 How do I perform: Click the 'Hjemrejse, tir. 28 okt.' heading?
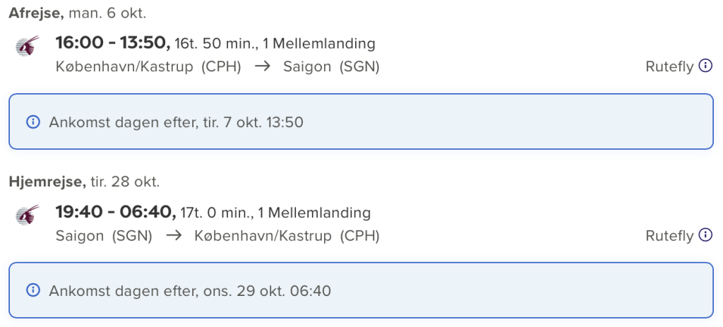tap(84, 182)
